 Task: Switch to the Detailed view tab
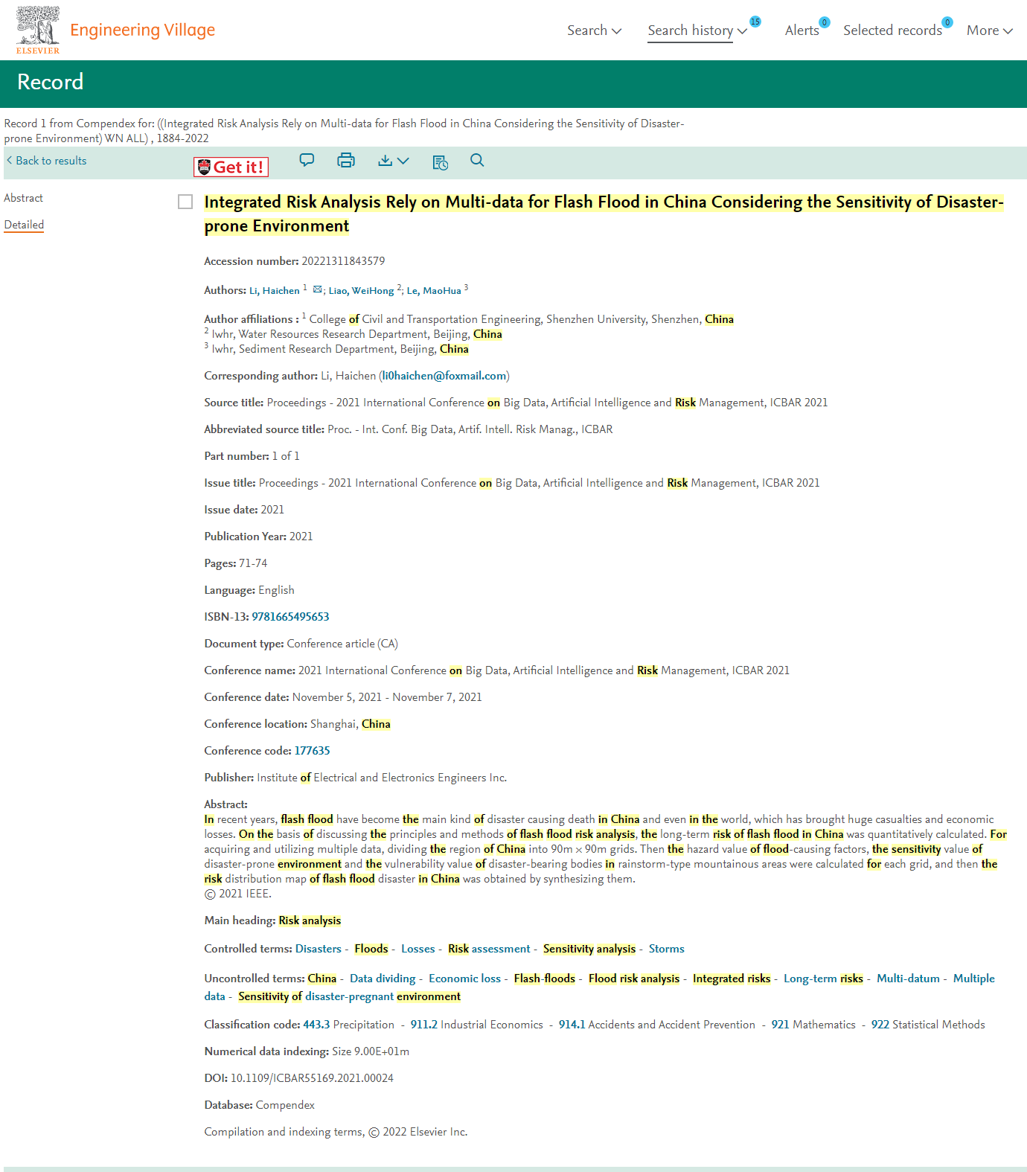pyautogui.click(x=24, y=225)
